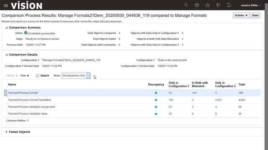This screenshot has width=268, height=150.
Task: Click the Detach table icon
Action: click(38, 75)
